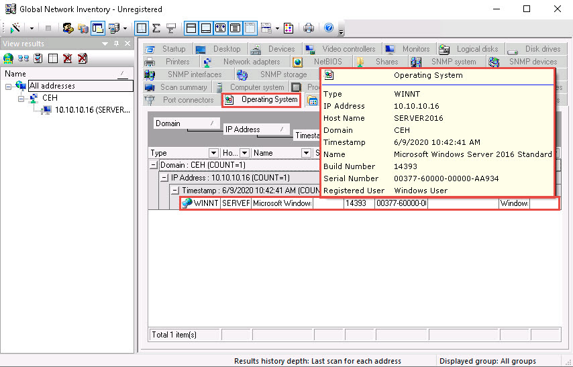Viewport: 573px width, 367px height.
Task: Select the Operating System tab
Action: coord(261,99)
